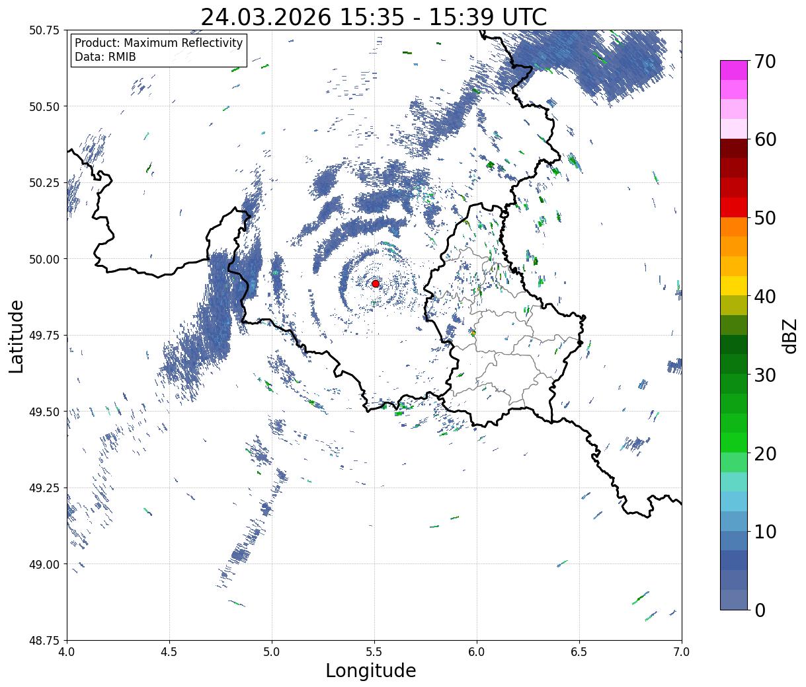Click the dark green colorbar swatch just above 30
Image resolution: width=806 pixels, height=687 pixels.
coord(734,364)
